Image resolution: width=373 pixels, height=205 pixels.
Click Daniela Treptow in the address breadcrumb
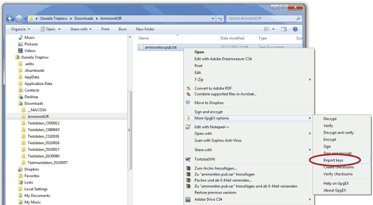coord(54,18)
